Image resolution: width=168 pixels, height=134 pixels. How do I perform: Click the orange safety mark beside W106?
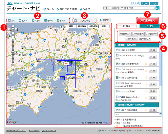[x=146, y=110]
